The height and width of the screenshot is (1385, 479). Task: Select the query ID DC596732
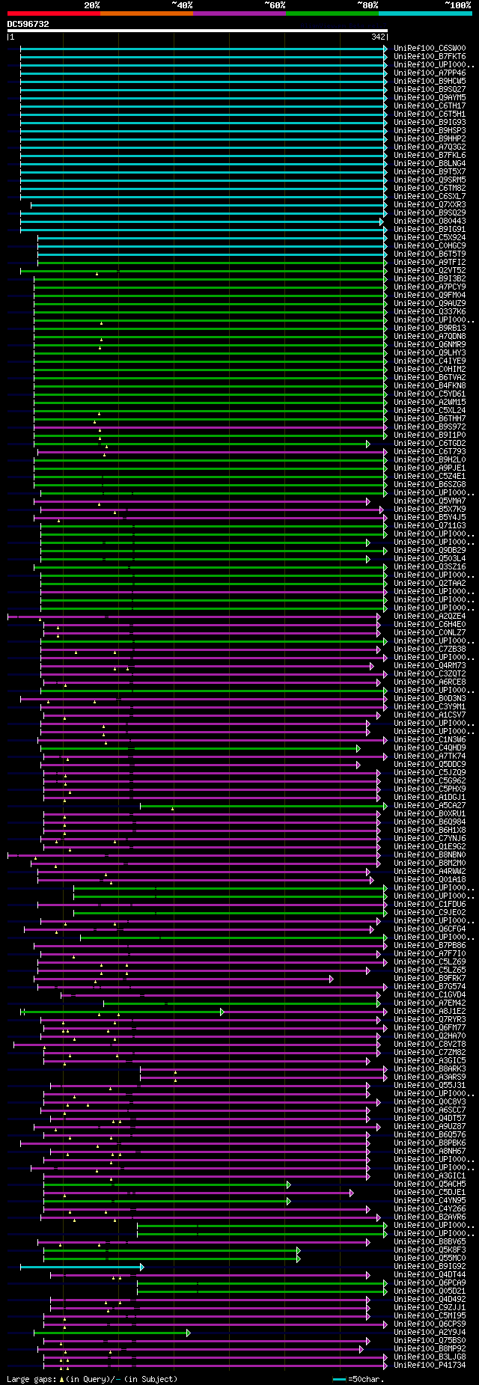pos(28,24)
